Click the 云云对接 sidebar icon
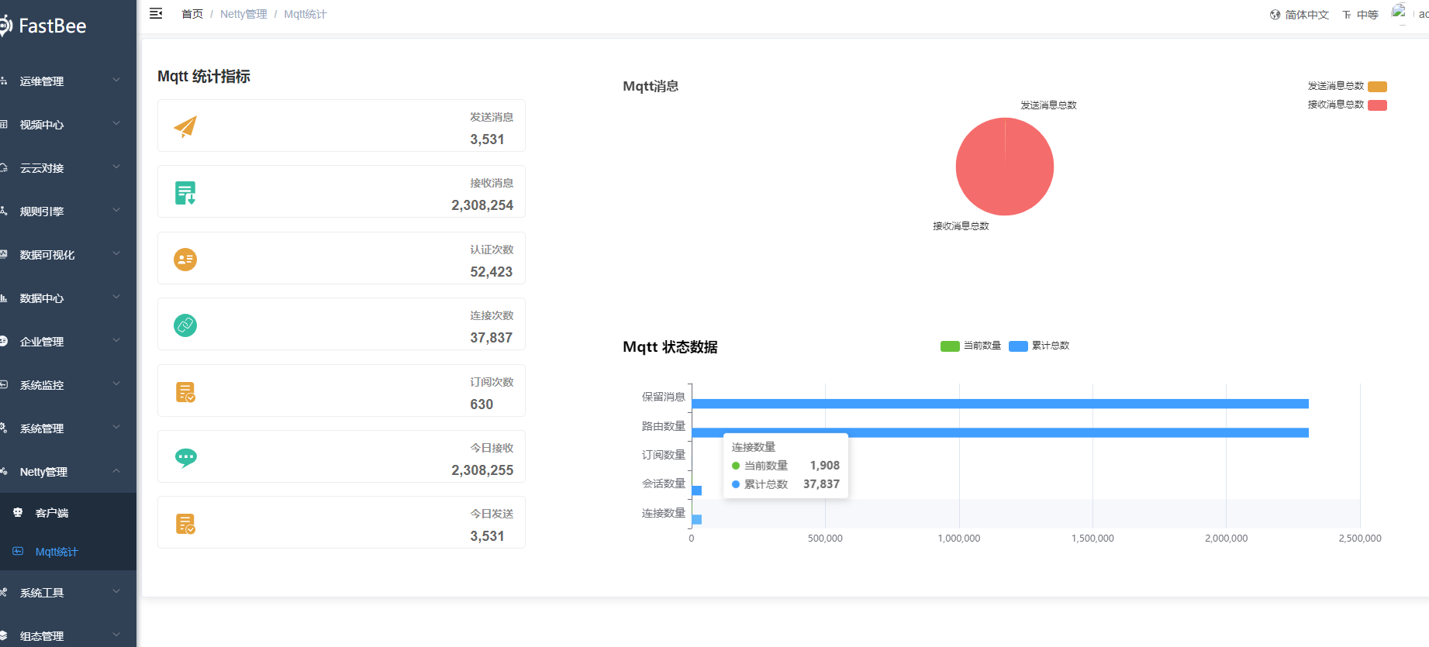Viewport: 1429px width, 647px height. click(4, 167)
